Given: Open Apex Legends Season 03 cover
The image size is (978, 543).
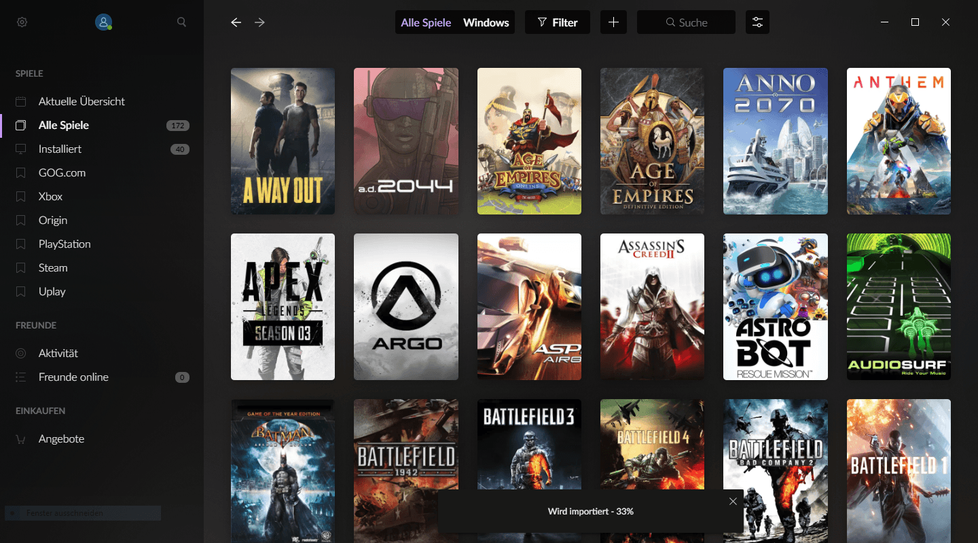Looking at the screenshot, I should click(x=283, y=307).
